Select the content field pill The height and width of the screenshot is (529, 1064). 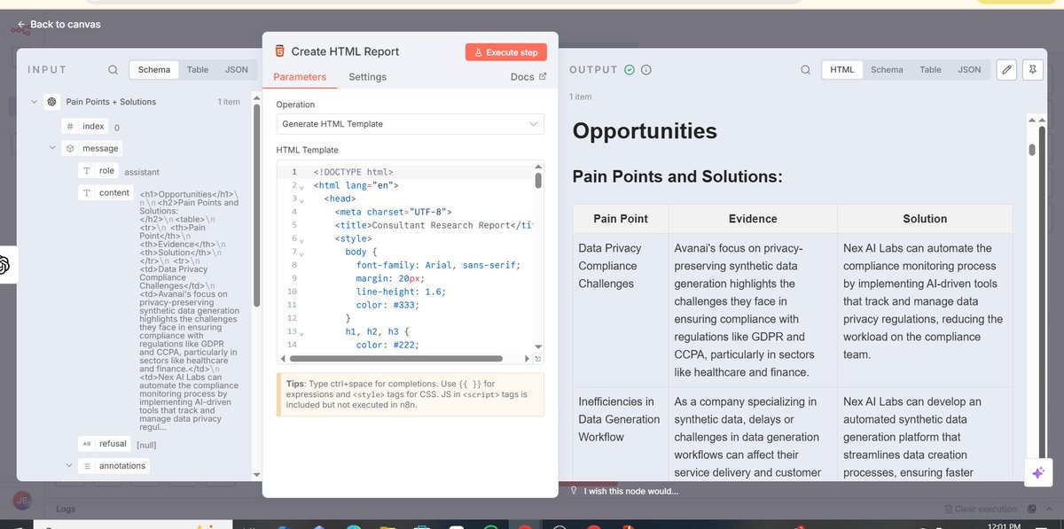coord(106,192)
